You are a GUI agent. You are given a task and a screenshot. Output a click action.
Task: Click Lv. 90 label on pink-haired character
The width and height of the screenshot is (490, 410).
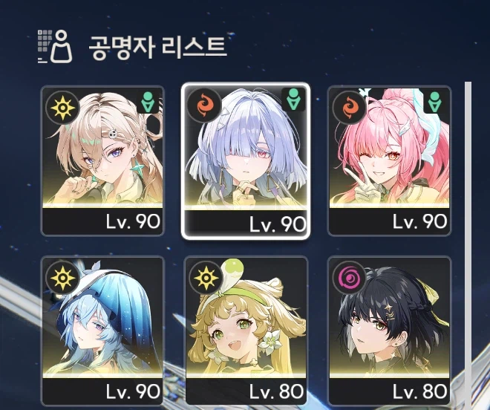pyautogui.click(x=419, y=221)
